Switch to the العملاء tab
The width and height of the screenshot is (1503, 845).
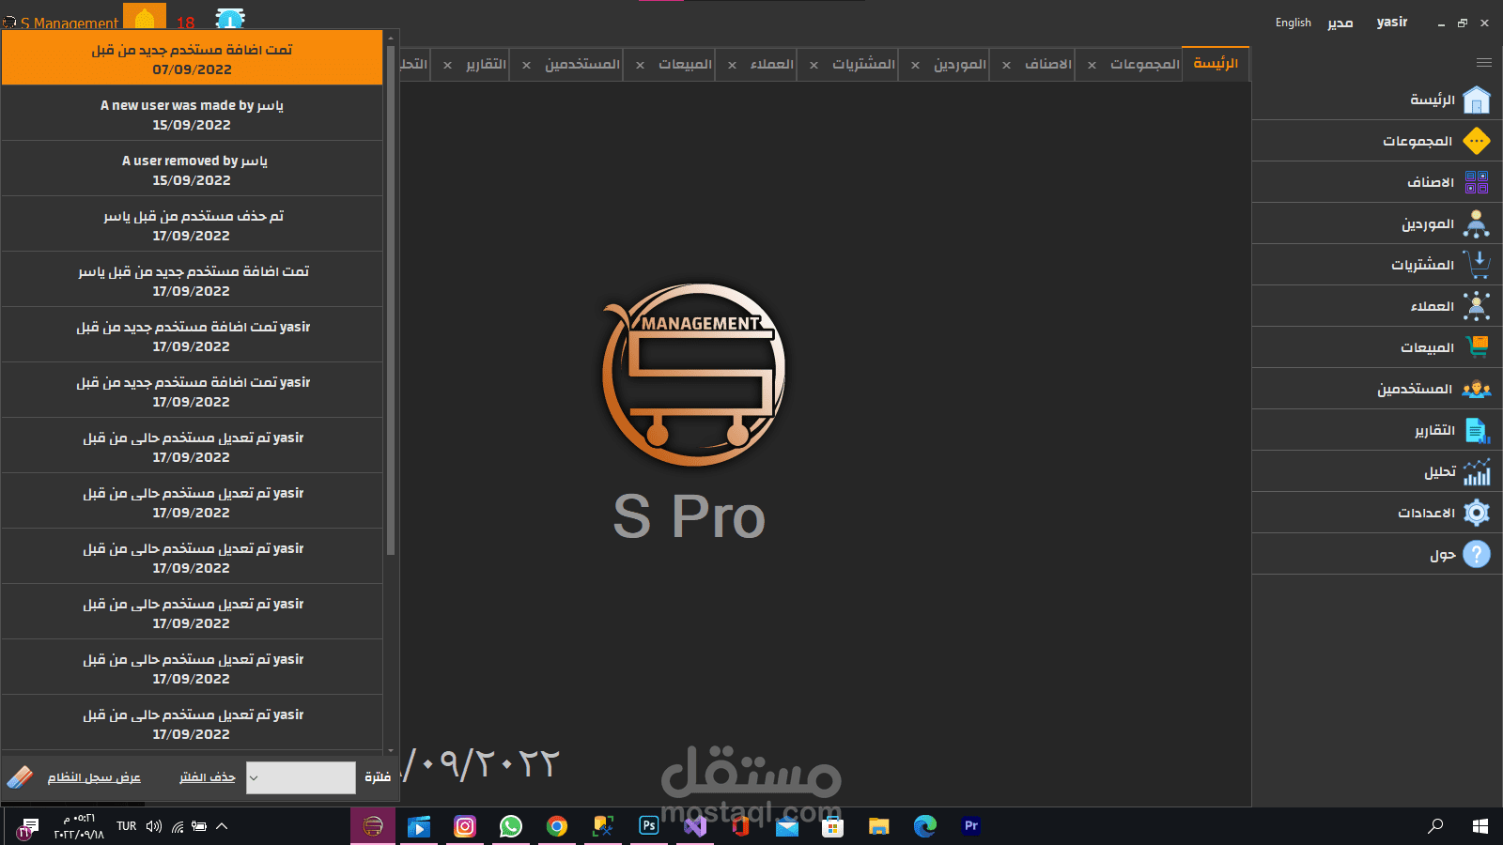772,64
